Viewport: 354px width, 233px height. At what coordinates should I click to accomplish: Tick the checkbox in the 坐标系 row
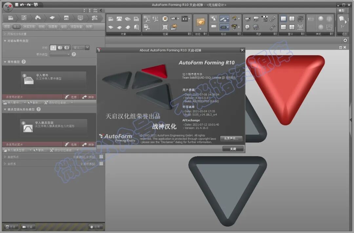tap(101, 164)
